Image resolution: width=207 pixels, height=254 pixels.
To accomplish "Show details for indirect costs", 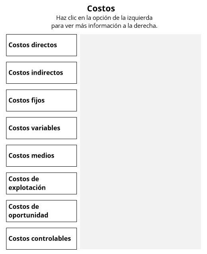I will pyautogui.click(x=41, y=73).
